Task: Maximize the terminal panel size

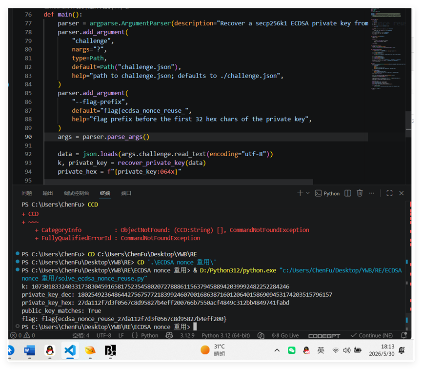Action: (389, 193)
